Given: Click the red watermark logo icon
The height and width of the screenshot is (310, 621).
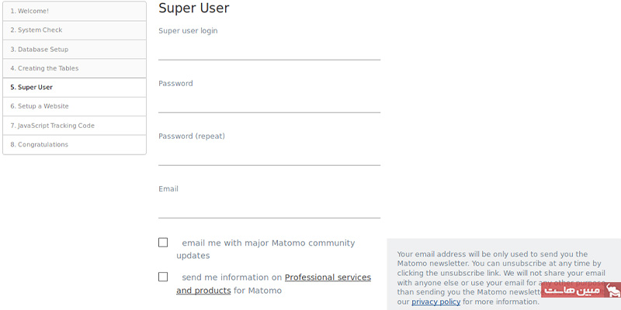Looking at the screenshot, I should (612, 291).
